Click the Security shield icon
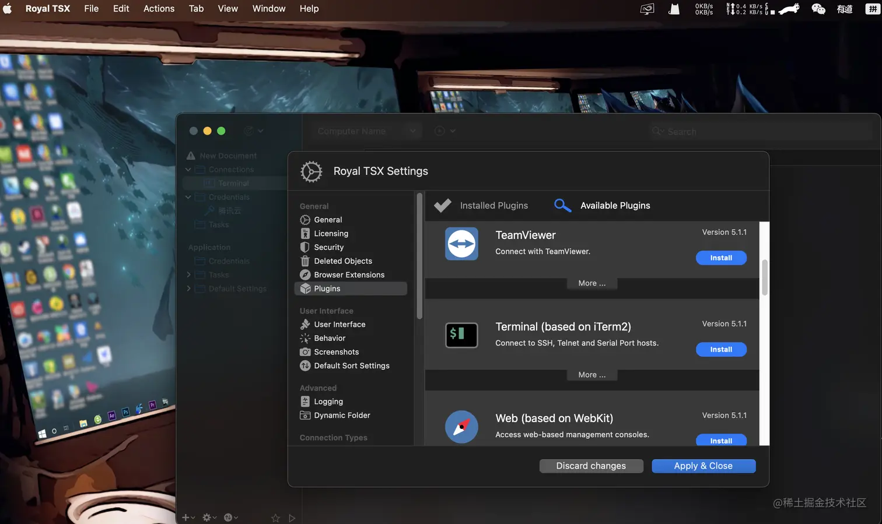 [x=305, y=247]
